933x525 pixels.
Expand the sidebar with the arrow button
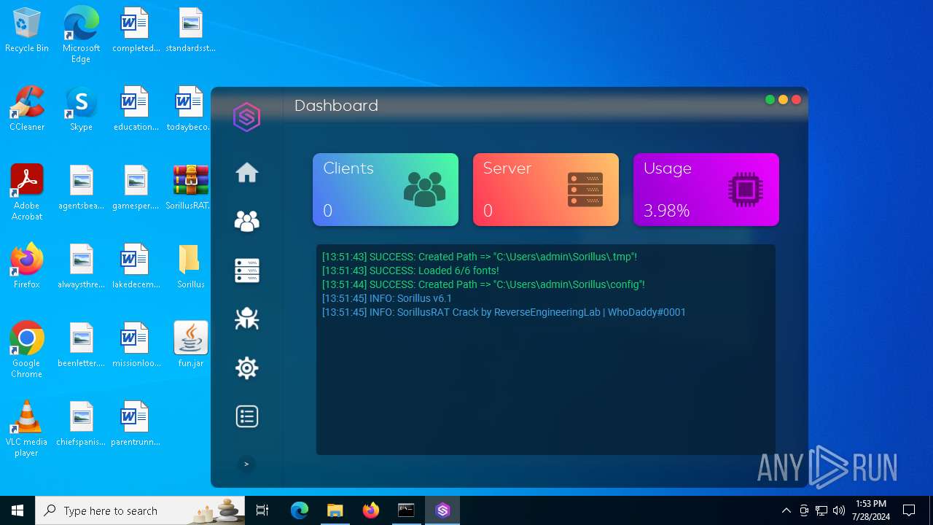click(x=246, y=464)
